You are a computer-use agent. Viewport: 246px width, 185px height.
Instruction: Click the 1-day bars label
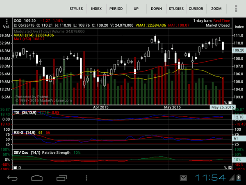point(203,21)
